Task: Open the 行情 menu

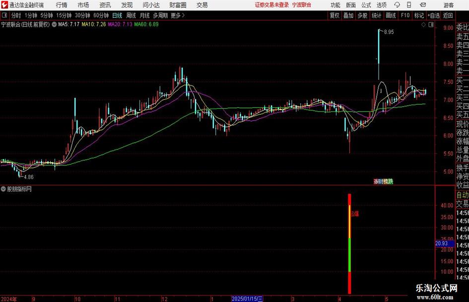Action: pyautogui.click(x=62, y=5)
